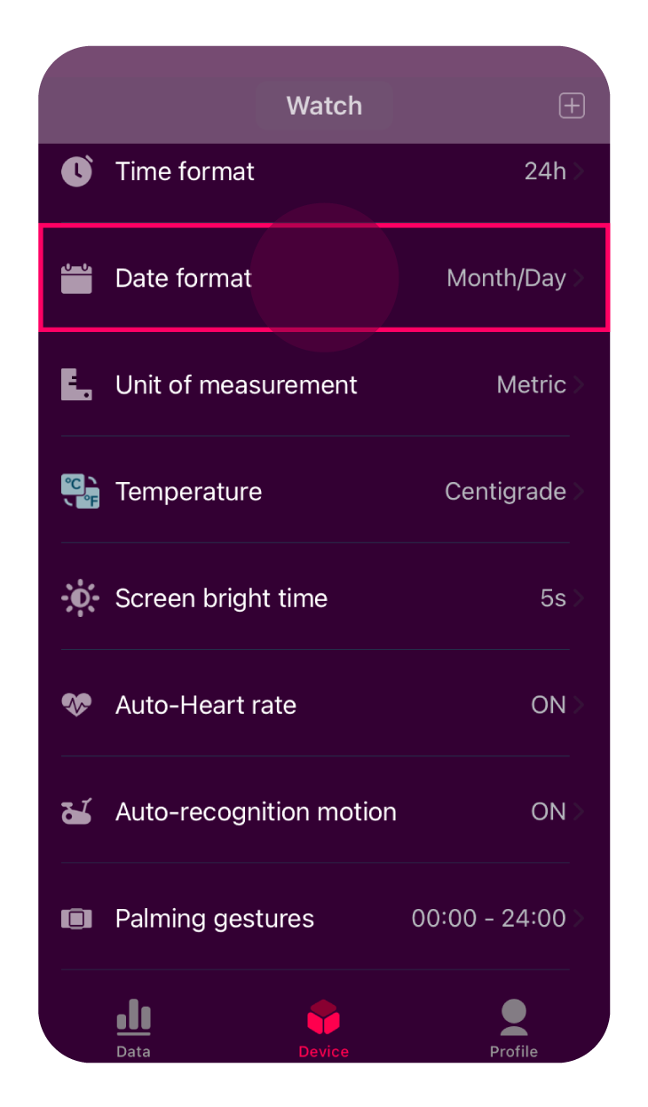Open the 24h Time format option
The height and width of the screenshot is (1107, 648).
coord(545,171)
